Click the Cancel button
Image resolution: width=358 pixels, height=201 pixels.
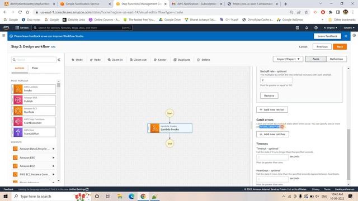click(303, 47)
